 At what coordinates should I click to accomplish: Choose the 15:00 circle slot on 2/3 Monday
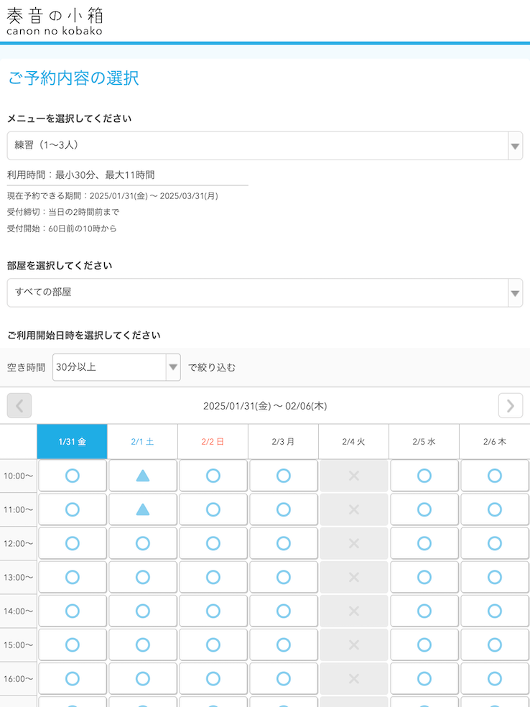click(284, 644)
